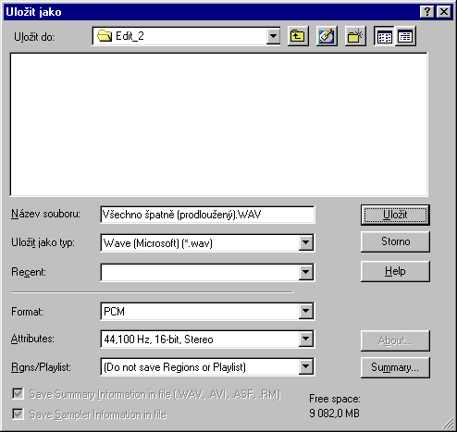This screenshot has width=457, height=432.
Task: Click the Uložit button
Action: point(395,215)
